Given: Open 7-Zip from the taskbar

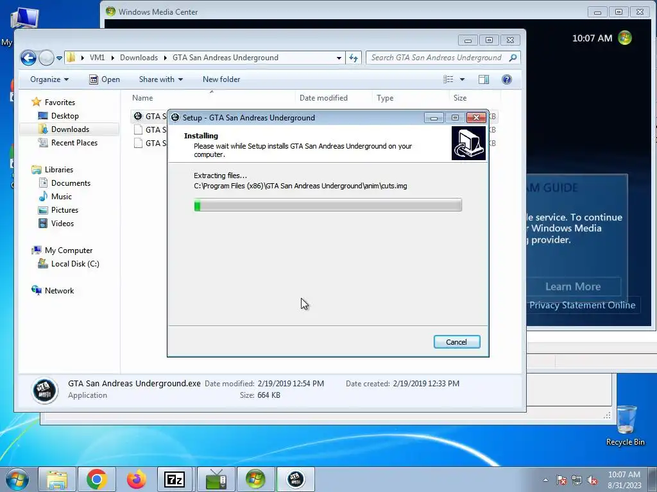Looking at the screenshot, I should coord(175,479).
